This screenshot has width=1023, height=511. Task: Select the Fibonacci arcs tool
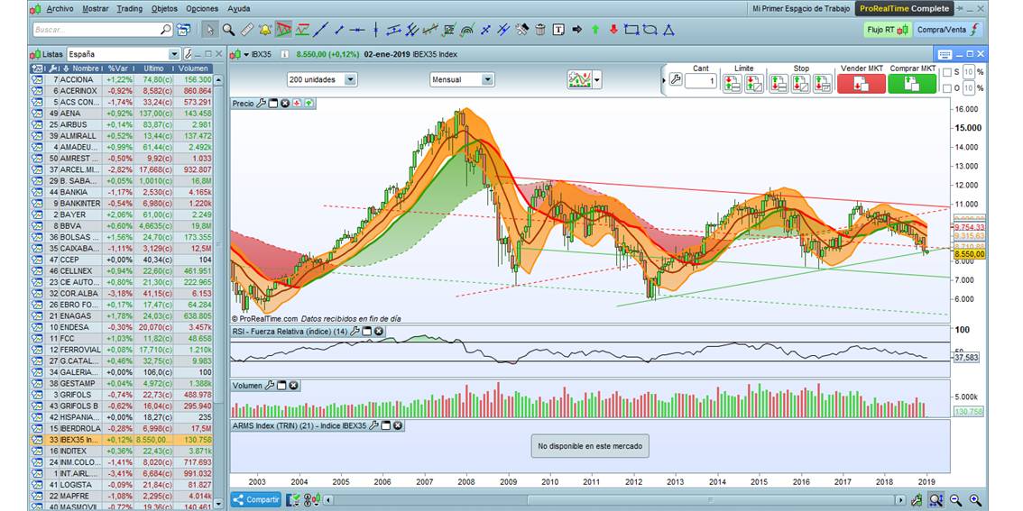click(x=467, y=30)
